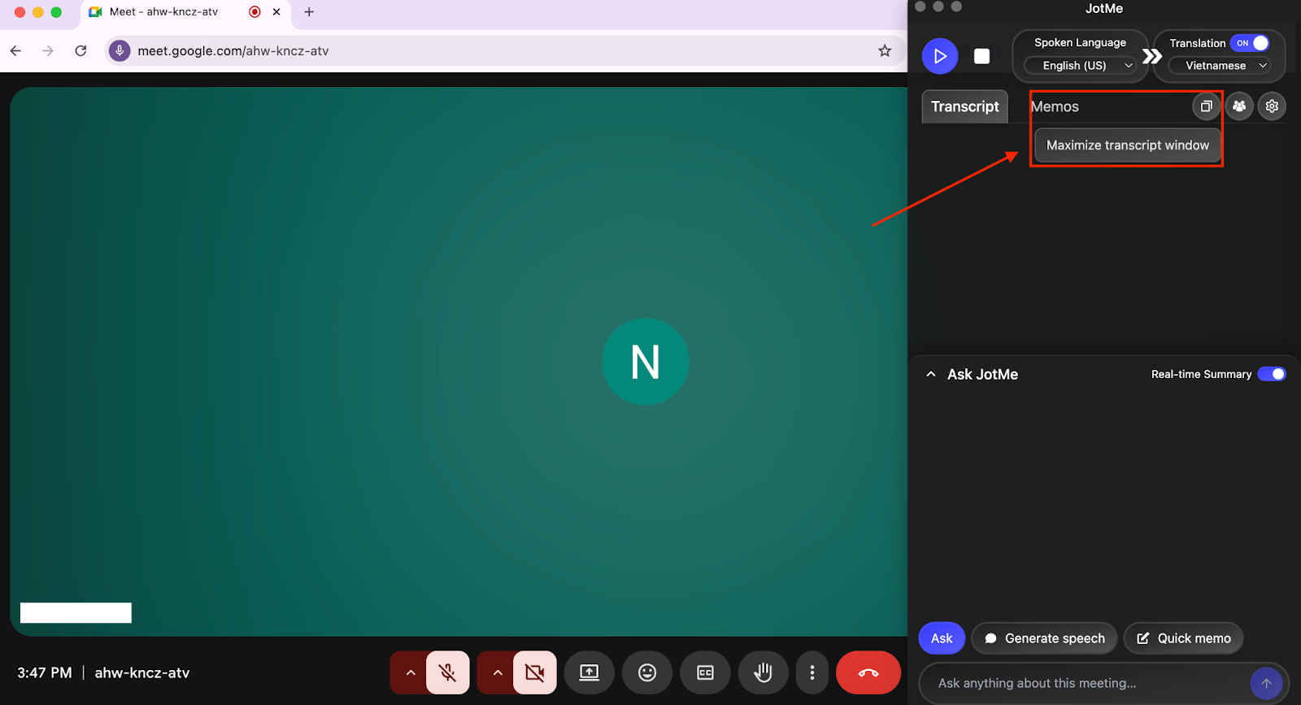1301x705 pixels.
Task: Click the Quick memo button
Action: click(x=1184, y=638)
